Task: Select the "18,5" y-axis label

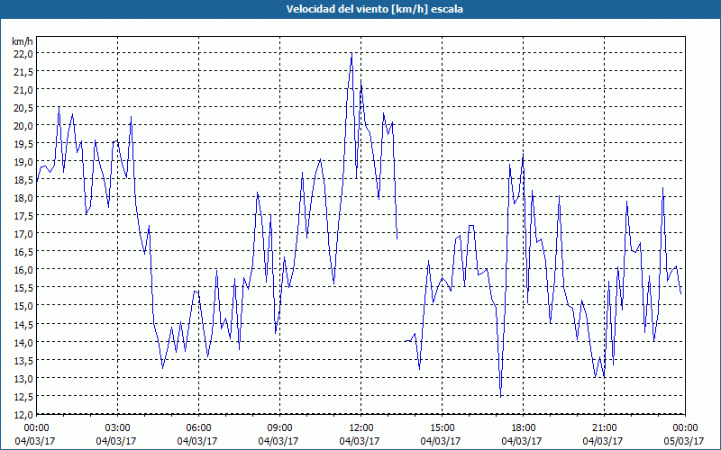Action: point(23,180)
